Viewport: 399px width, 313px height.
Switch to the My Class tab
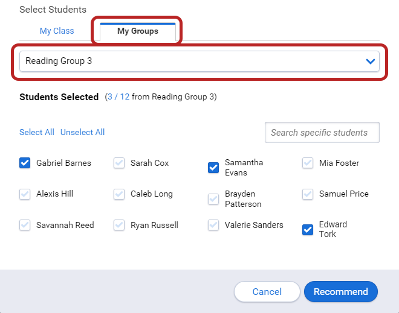coord(57,31)
